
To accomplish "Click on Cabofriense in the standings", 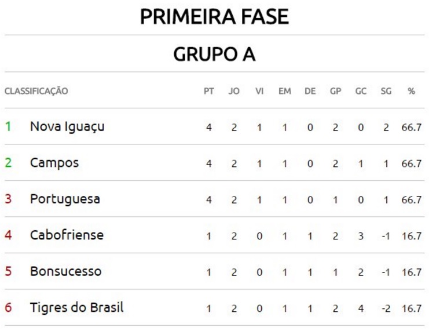I will click(67, 235).
